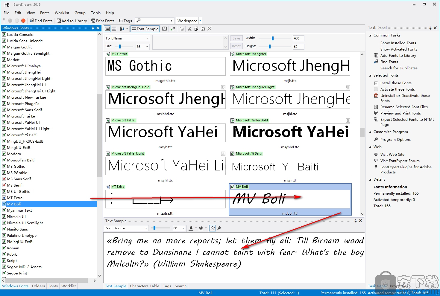This screenshot has width=440, height=296.
Task: Click the delete X icon in the view toolbar
Action: (x=209, y=29)
